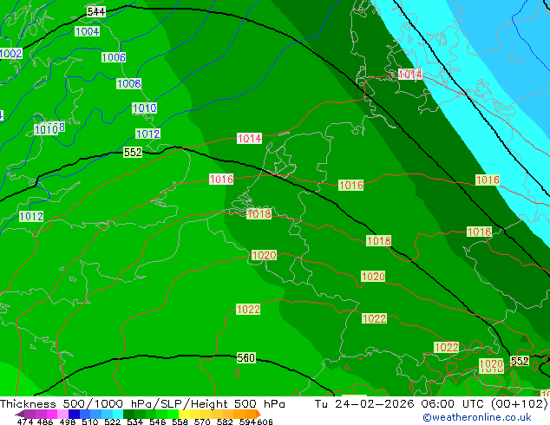Screen dimensions: 550x425
Task: Click the date Tu 24-02-2026 06:00 UTC text
Action: [401, 404]
